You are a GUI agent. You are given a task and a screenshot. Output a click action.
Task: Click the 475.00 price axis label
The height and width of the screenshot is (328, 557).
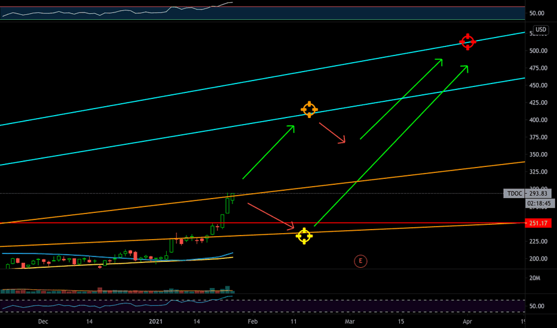tap(538, 68)
